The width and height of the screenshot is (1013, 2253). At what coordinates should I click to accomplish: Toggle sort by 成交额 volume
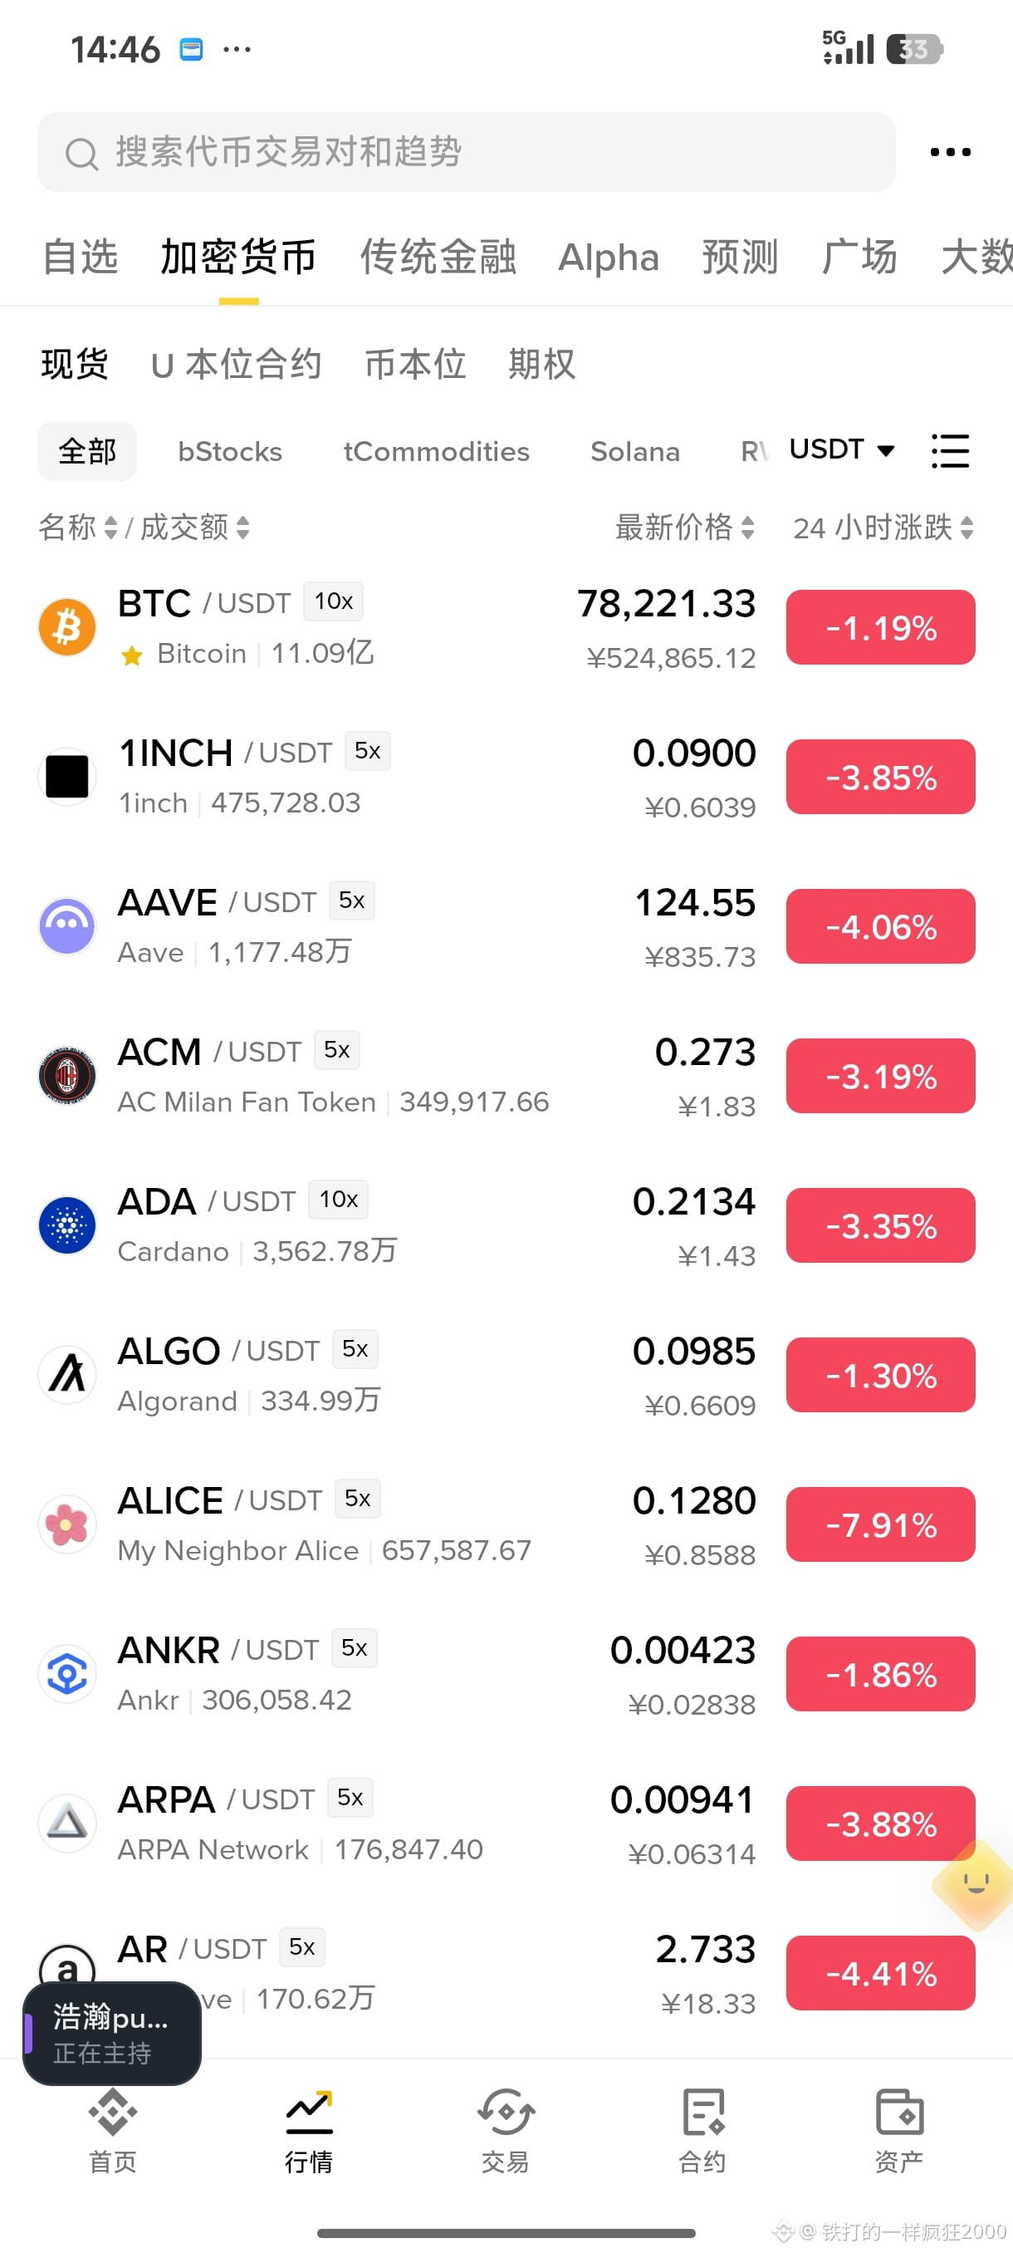(195, 528)
